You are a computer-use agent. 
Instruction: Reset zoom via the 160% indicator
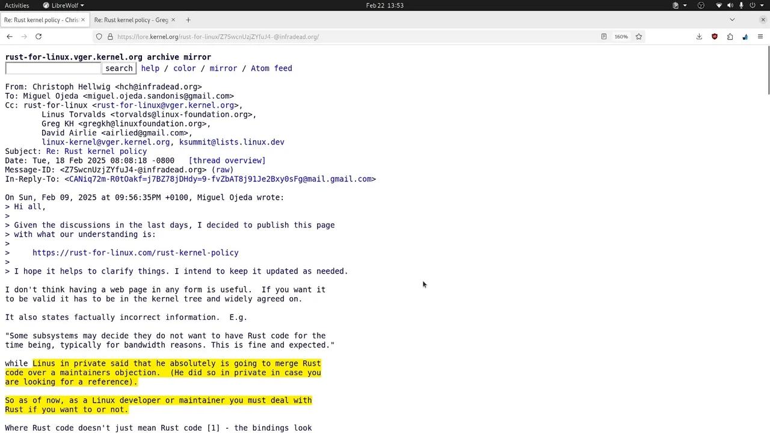click(621, 37)
